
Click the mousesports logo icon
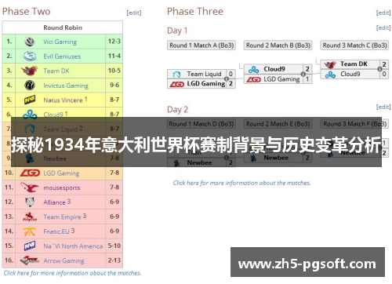coord(30,188)
